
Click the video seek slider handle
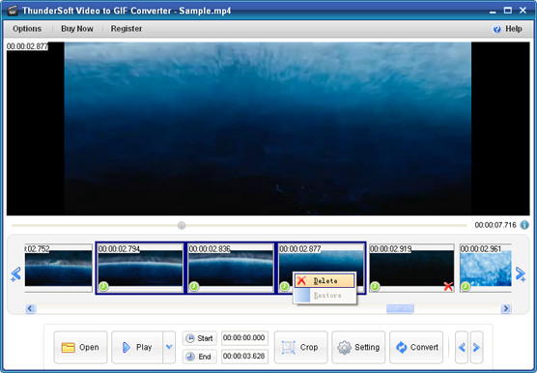coord(182,225)
